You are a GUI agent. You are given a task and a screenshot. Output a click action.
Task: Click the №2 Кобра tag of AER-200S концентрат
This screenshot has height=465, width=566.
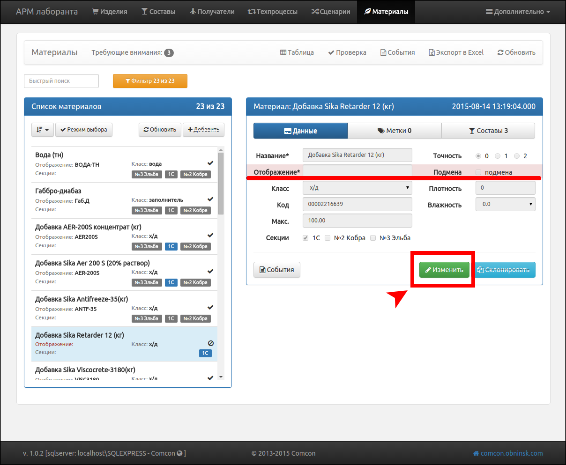coord(195,246)
